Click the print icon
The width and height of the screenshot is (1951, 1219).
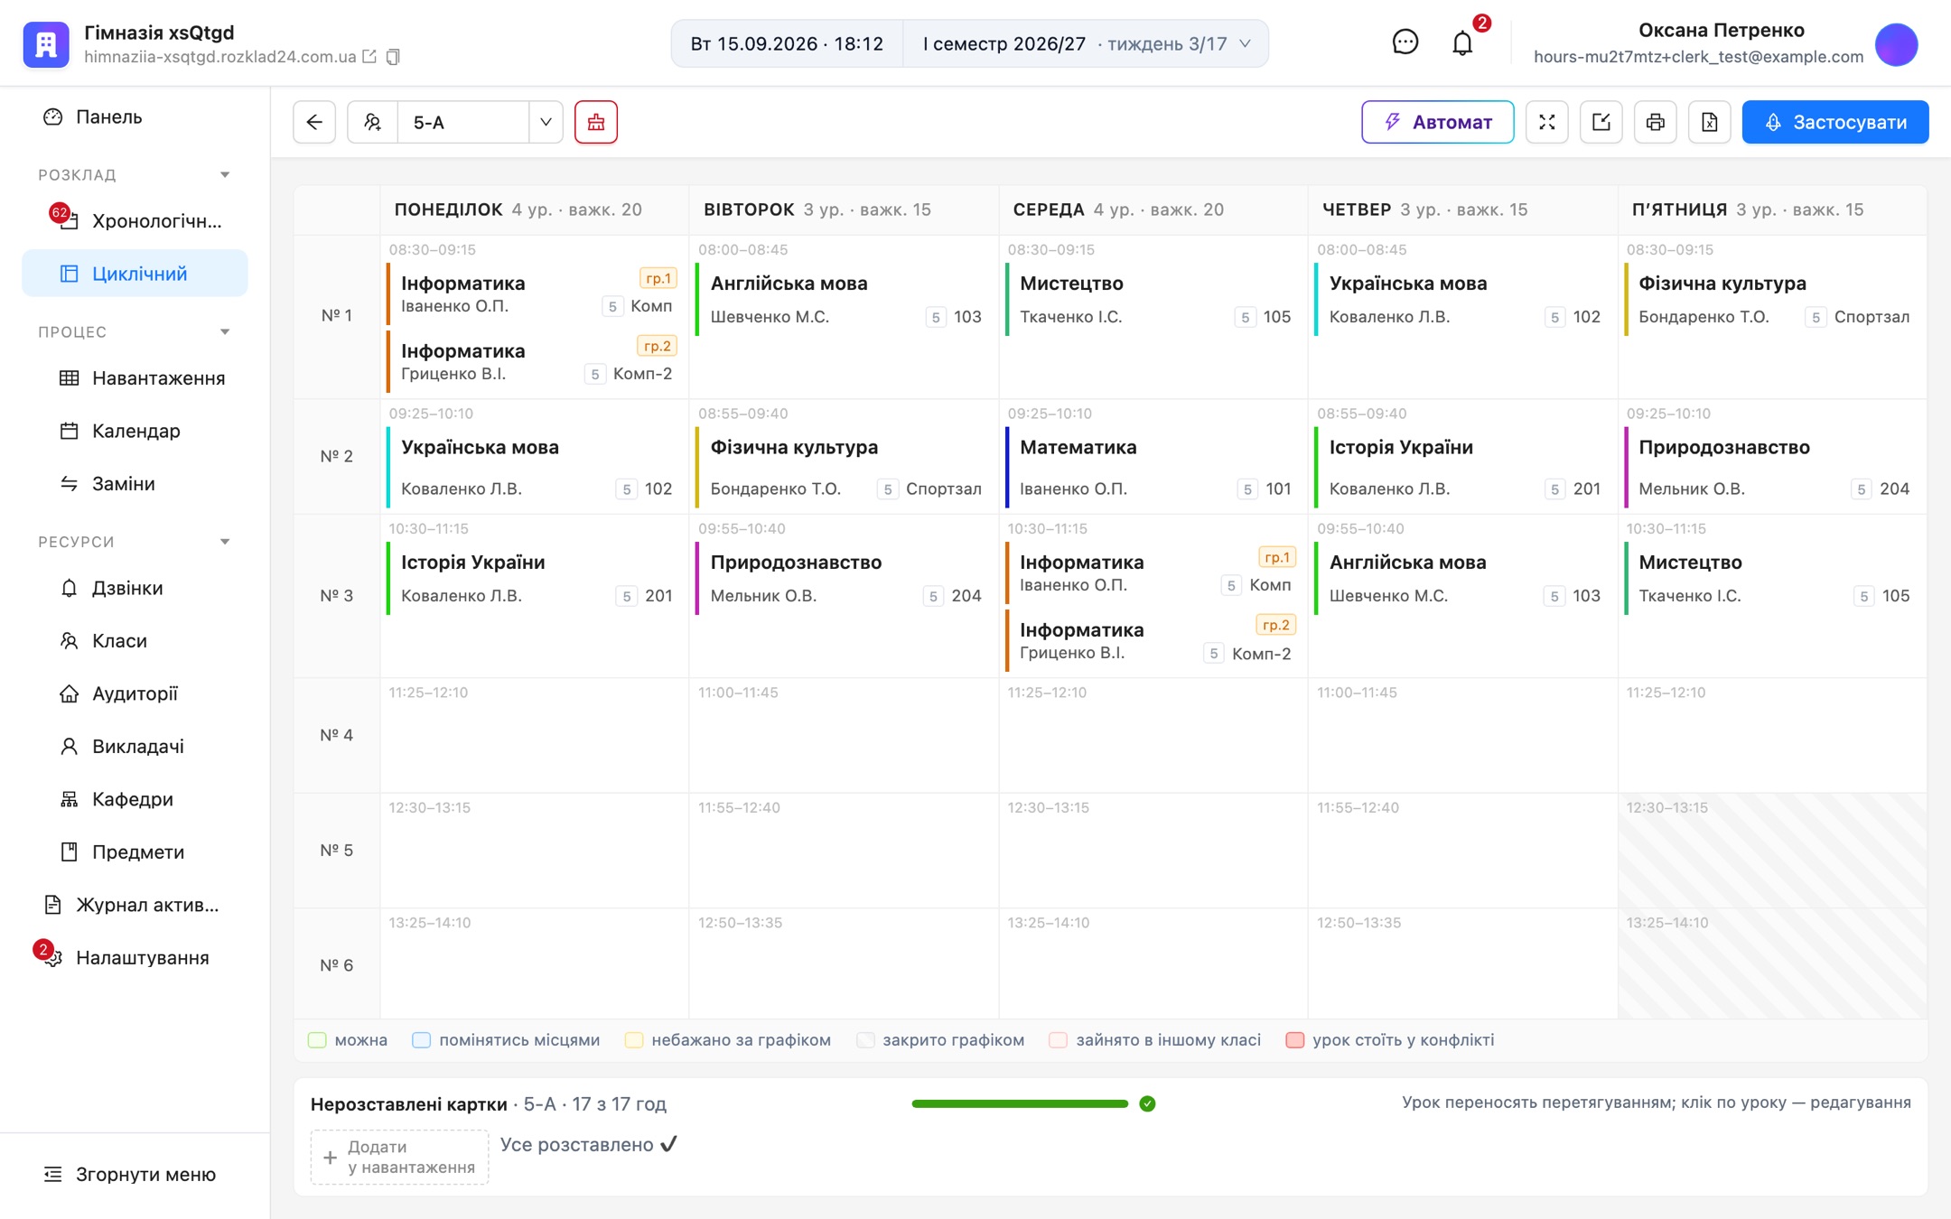click(x=1656, y=122)
